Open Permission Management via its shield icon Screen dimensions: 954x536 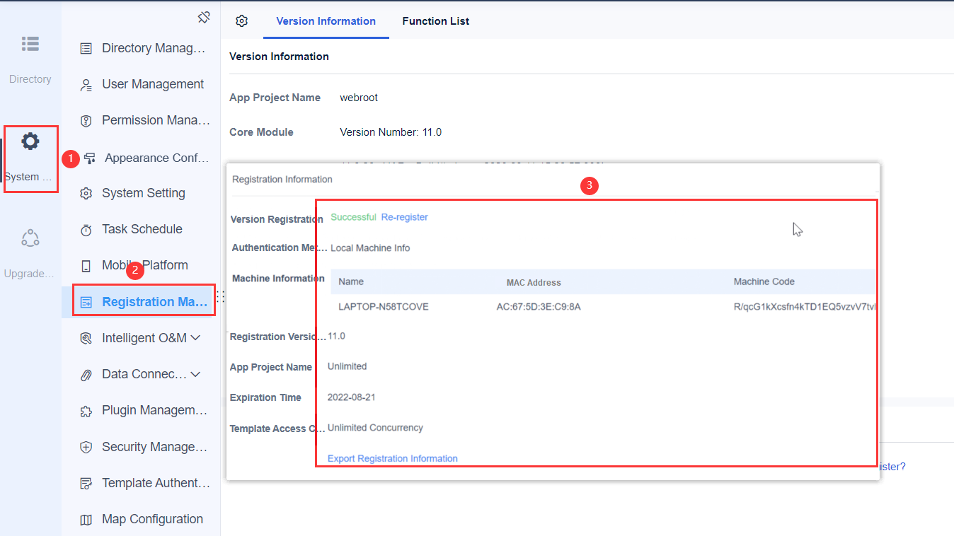click(86, 120)
